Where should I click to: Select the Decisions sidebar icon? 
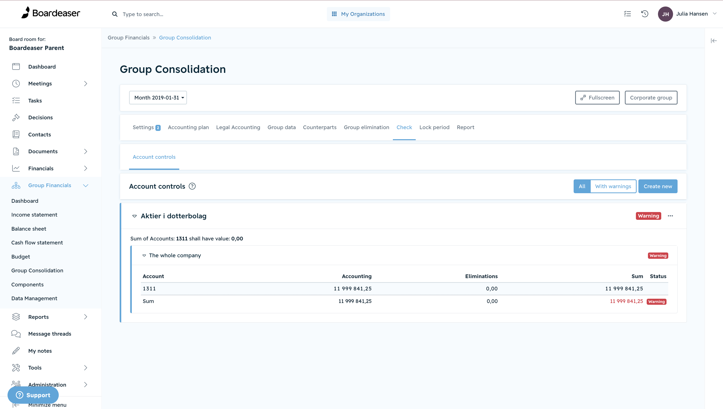[16, 117]
